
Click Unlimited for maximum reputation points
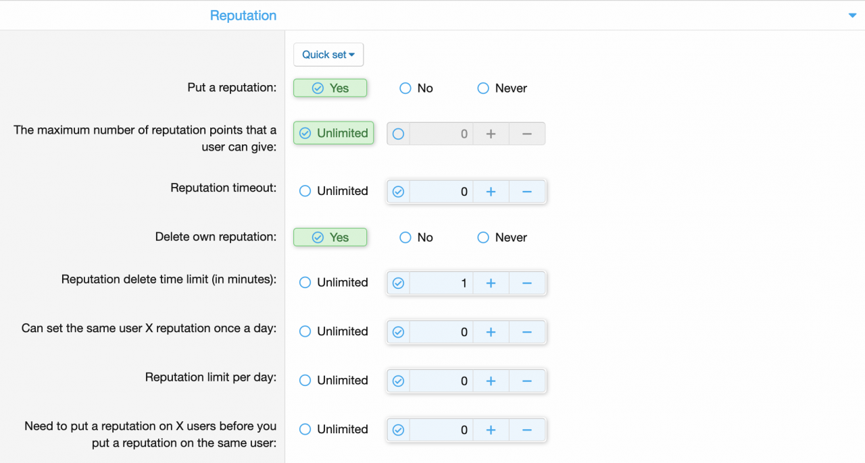[x=333, y=134]
